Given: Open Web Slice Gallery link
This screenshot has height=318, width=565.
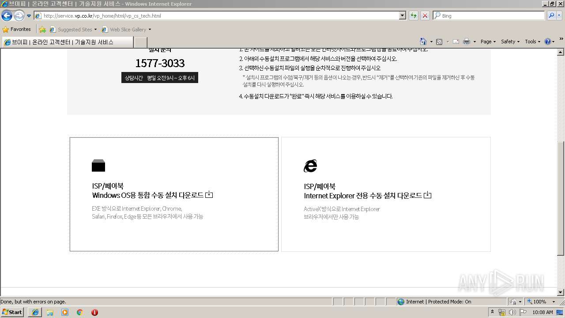Looking at the screenshot, I should click(x=126, y=30).
